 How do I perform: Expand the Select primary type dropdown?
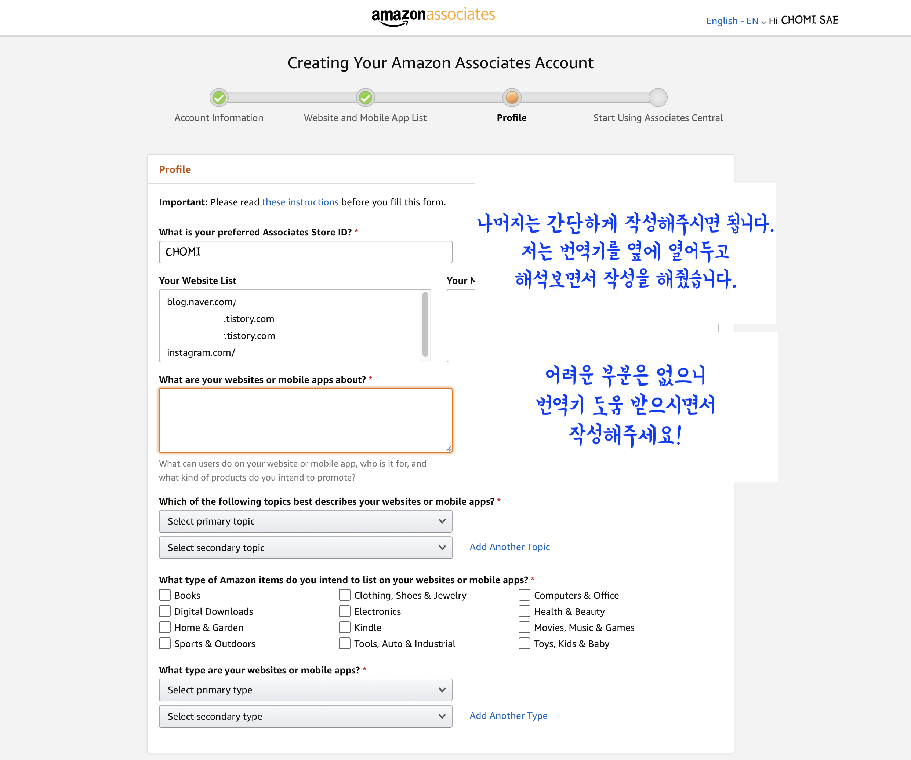click(305, 690)
